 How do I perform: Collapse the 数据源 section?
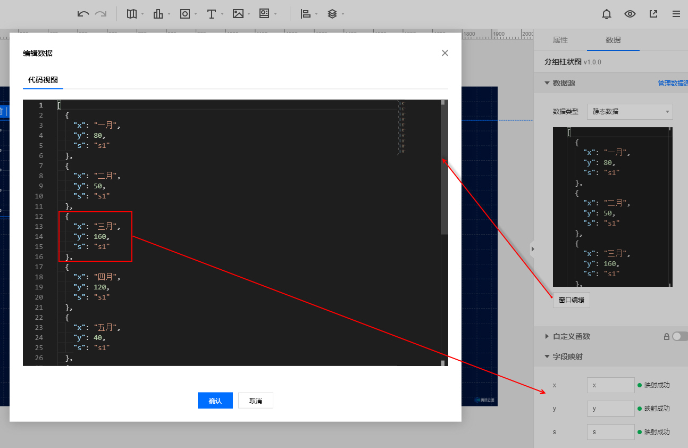[547, 83]
